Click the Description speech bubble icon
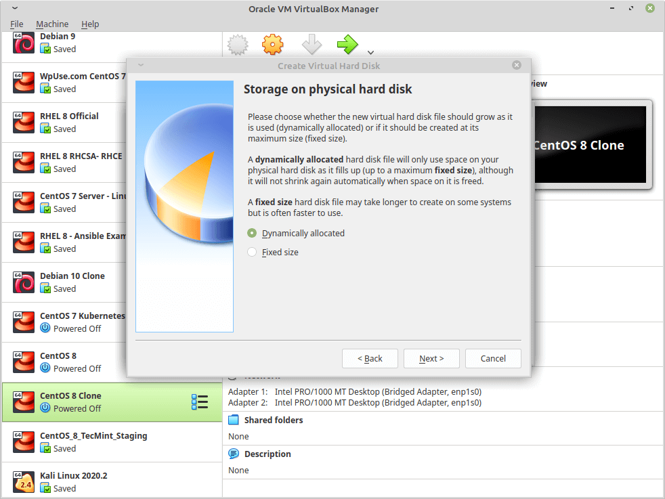Screen dimensions: 665x499 [234, 454]
